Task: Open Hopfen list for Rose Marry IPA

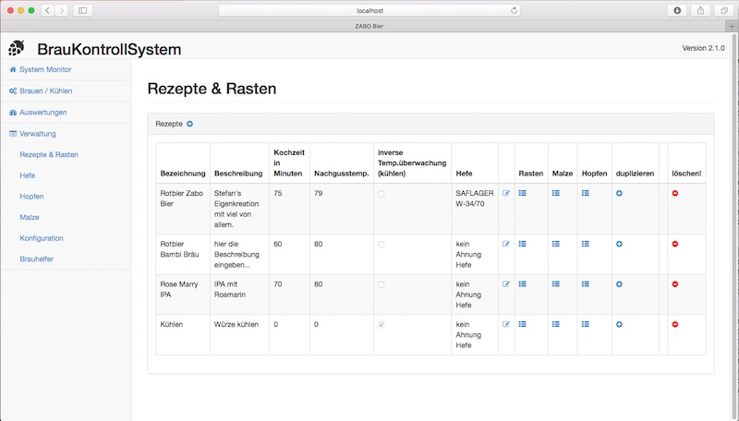Action: click(586, 284)
